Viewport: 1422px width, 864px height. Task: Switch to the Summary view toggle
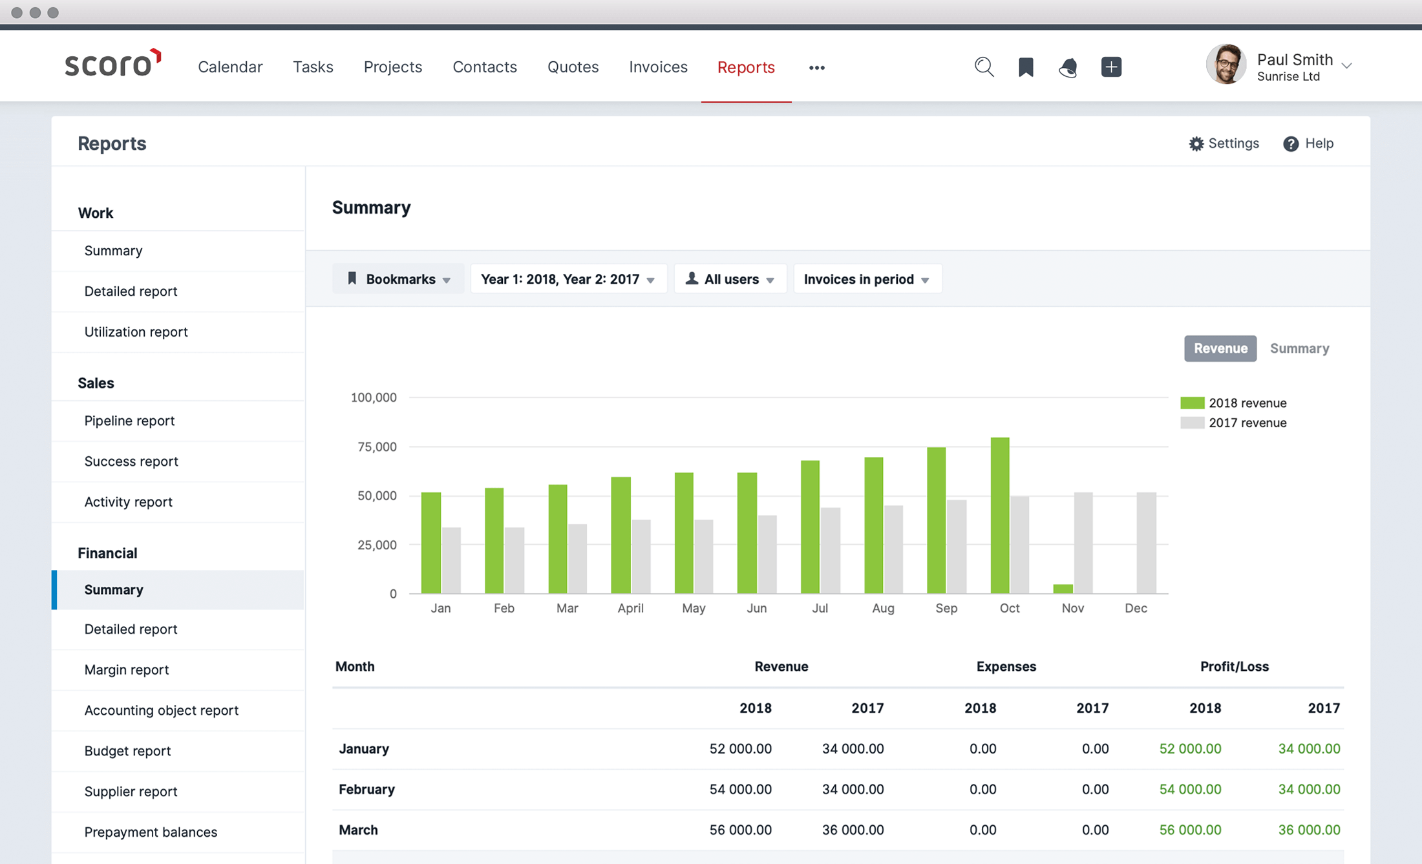(1300, 348)
